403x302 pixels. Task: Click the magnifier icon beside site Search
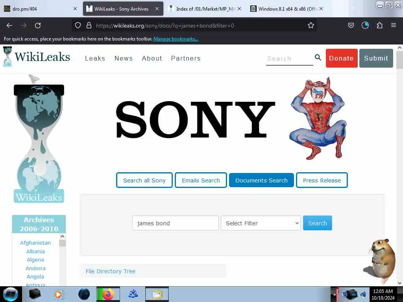[x=318, y=57]
